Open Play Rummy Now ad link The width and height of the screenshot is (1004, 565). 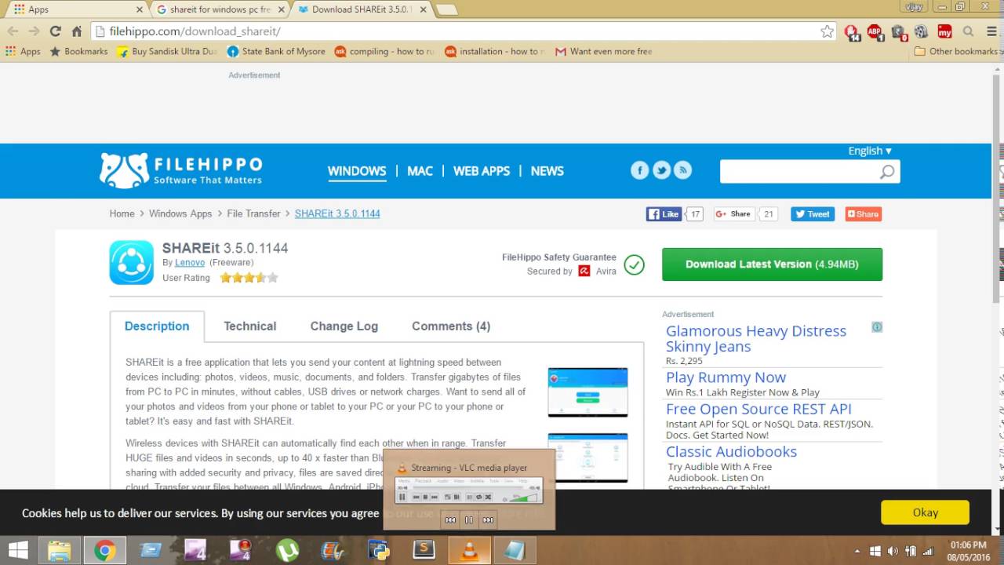[x=726, y=377]
